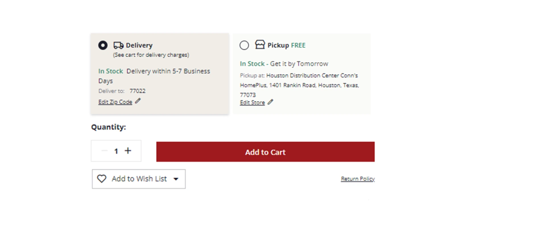The image size is (546, 227).
Task: Click the plus icon to increase quantity
Action: coord(128,151)
